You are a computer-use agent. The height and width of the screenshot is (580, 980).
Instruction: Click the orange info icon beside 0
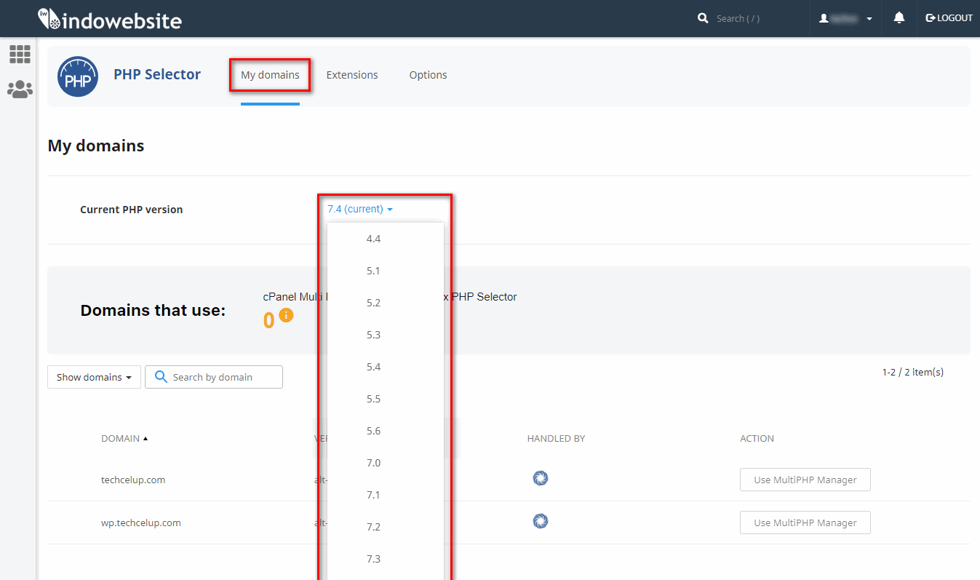pos(286,315)
